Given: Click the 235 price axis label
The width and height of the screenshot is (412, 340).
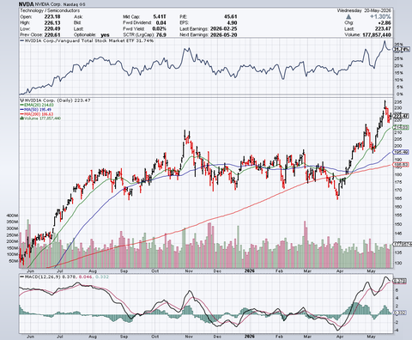Looking at the screenshot, I should [x=398, y=102].
